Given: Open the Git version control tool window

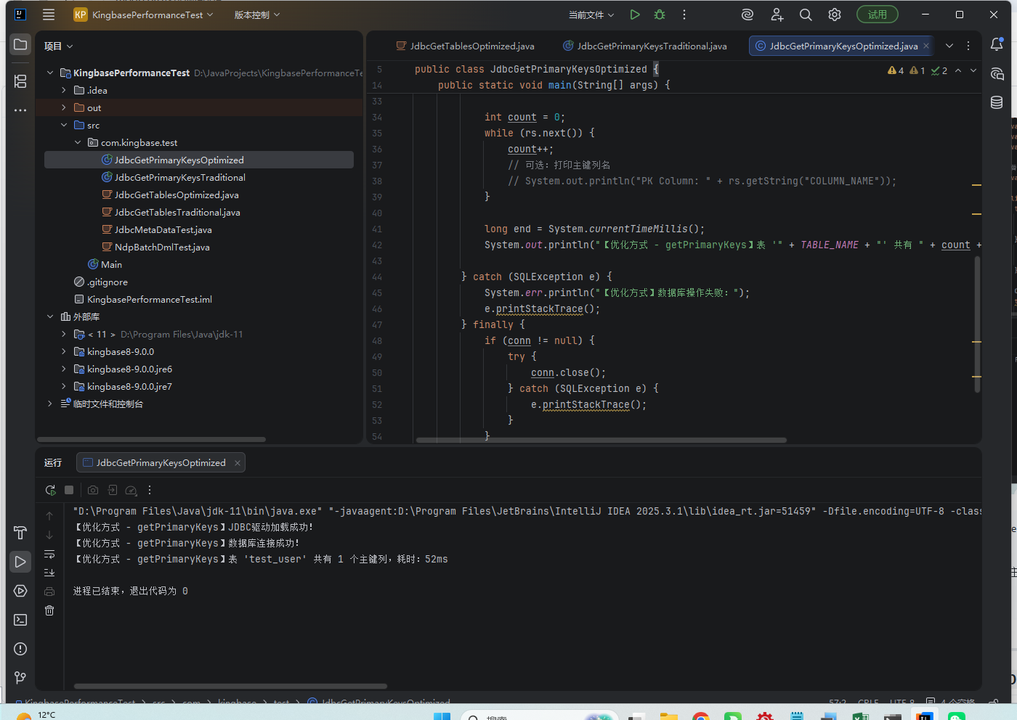Looking at the screenshot, I should pos(20,678).
